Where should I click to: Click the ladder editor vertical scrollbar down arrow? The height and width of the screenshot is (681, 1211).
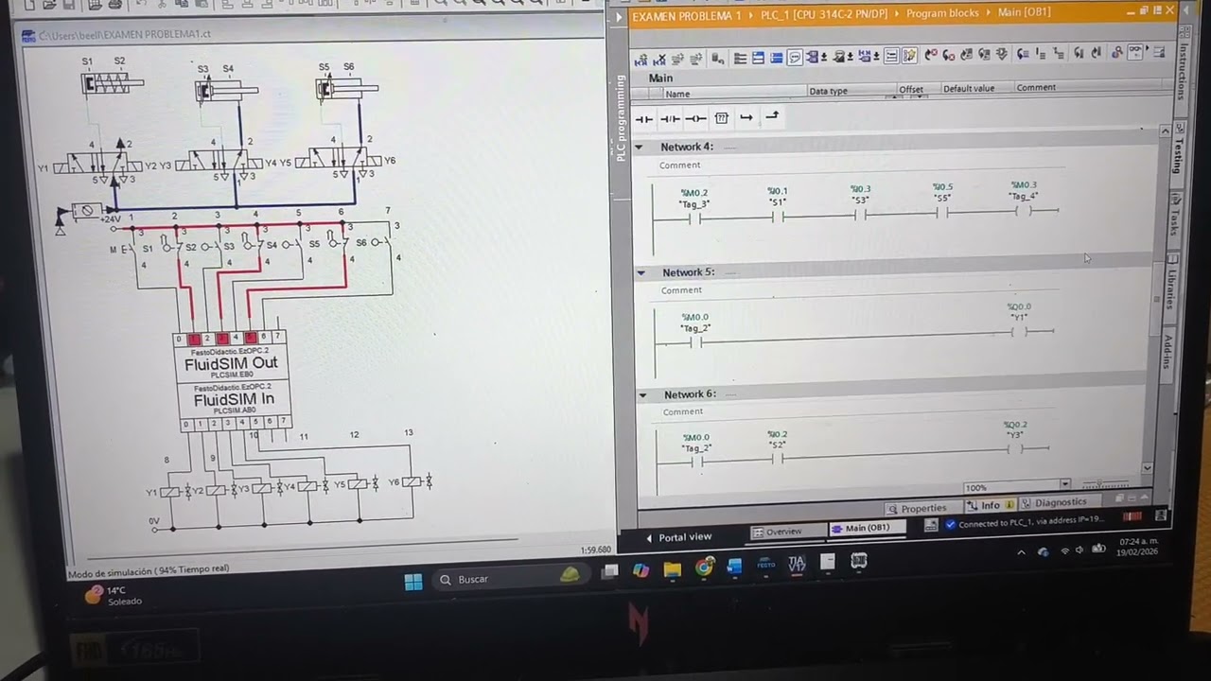pyautogui.click(x=1148, y=467)
